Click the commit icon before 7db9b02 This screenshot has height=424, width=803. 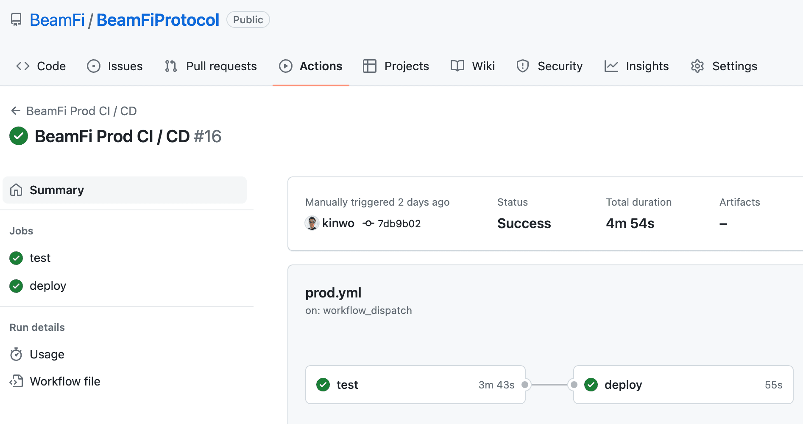(368, 223)
